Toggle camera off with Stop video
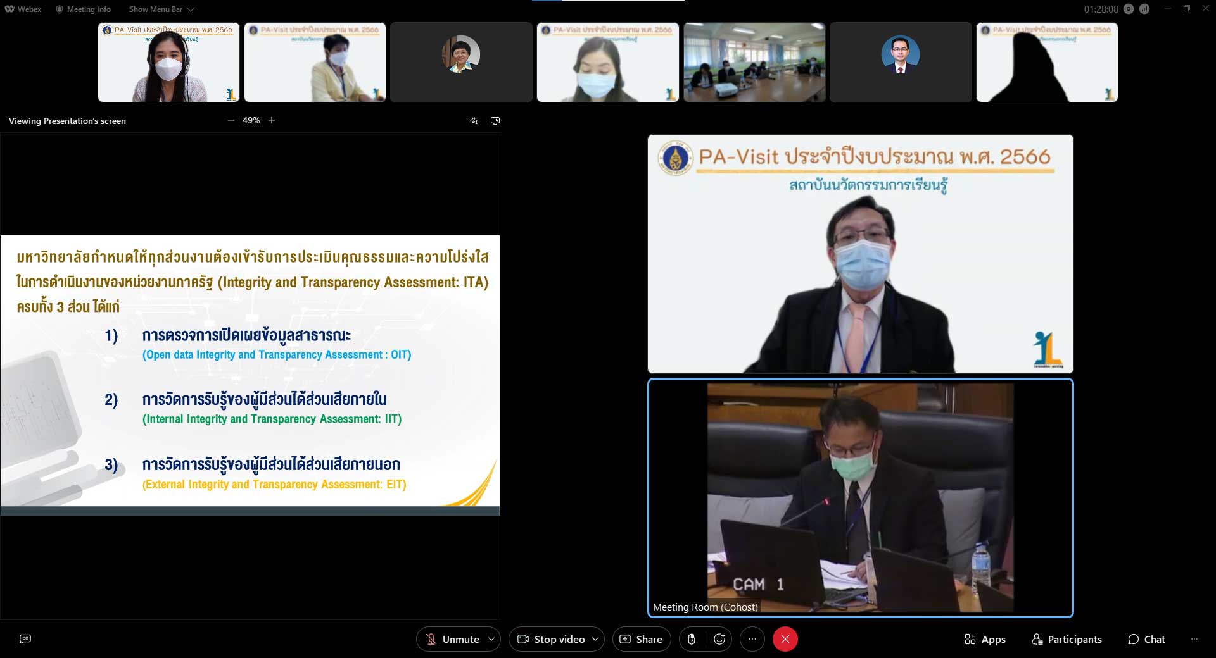 tap(551, 639)
